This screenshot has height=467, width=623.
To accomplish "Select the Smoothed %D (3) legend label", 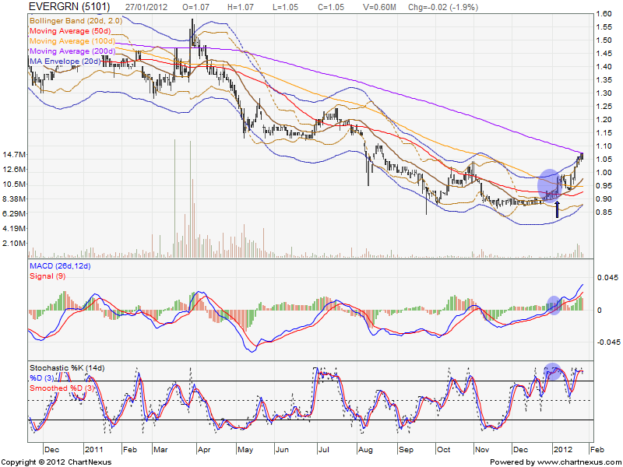I will [64, 387].
